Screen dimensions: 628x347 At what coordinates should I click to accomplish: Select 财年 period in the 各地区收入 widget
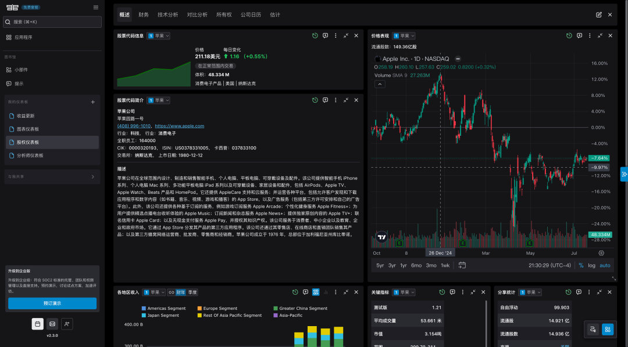click(181, 292)
